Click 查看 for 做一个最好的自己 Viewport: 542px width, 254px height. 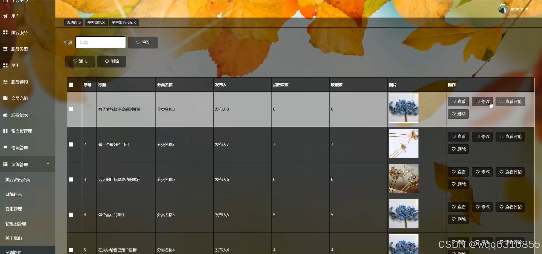[458, 137]
